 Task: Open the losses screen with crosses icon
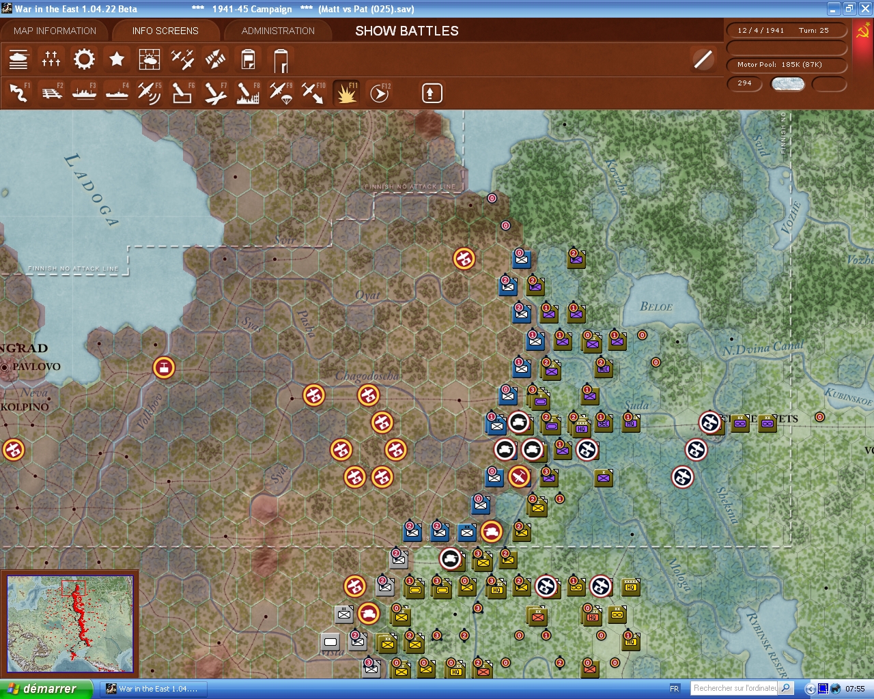[51, 60]
